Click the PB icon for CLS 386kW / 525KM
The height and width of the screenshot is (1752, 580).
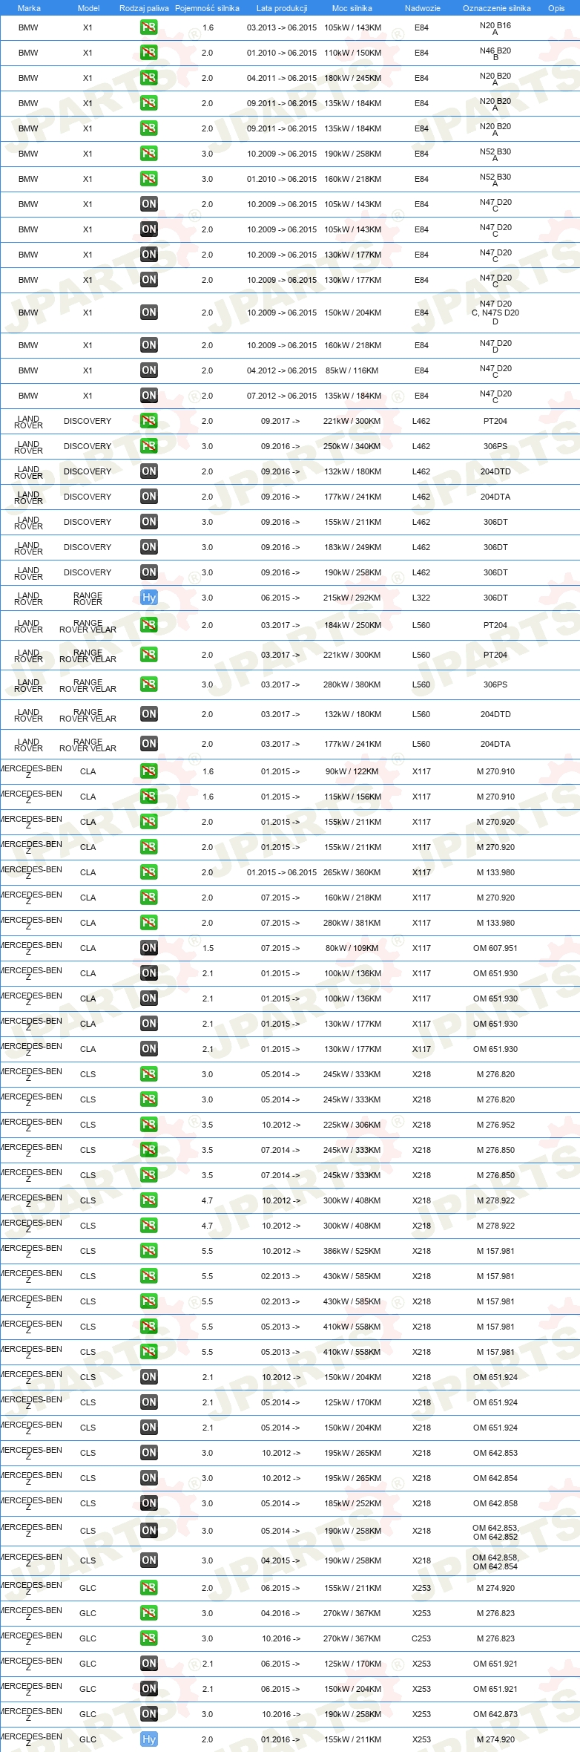[x=149, y=1251]
